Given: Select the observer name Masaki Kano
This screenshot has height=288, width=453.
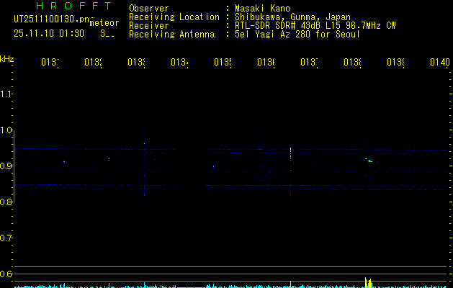Looking at the screenshot, I should point(262,8).
